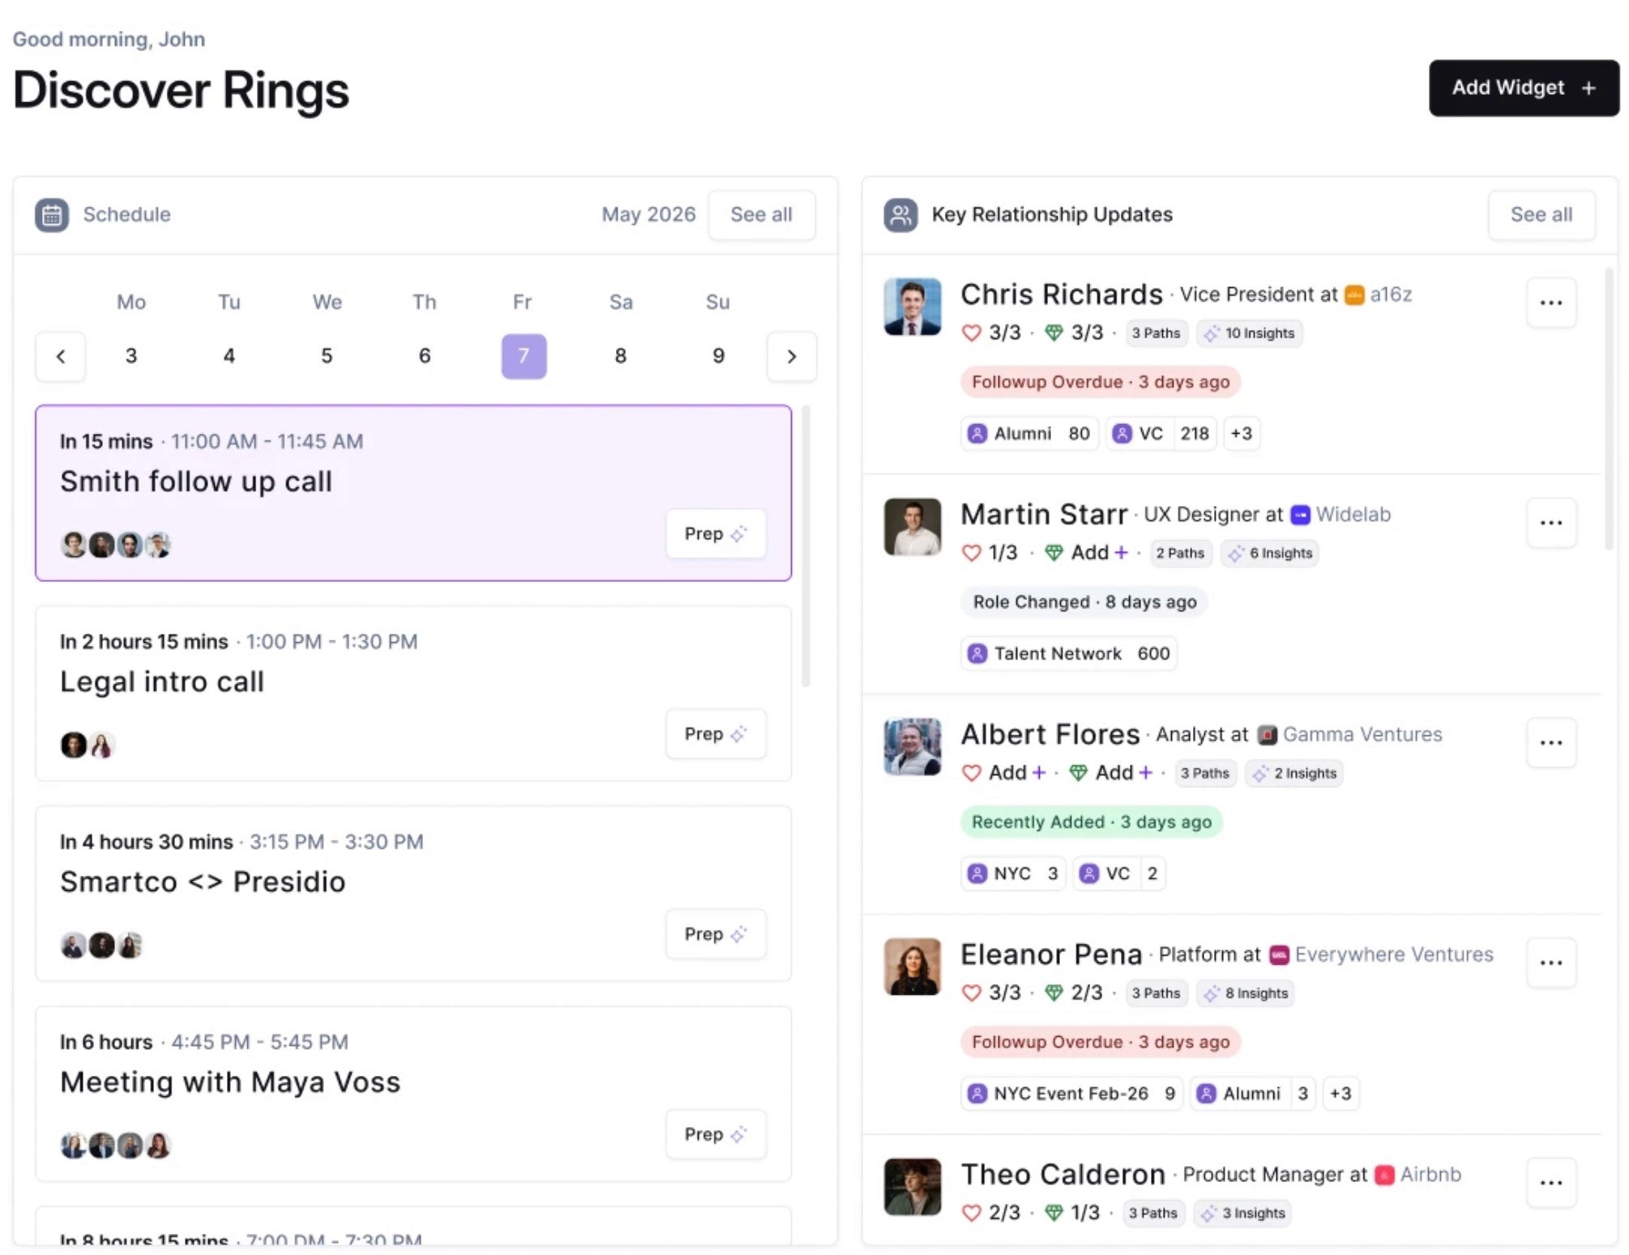This screenshot has height=1255, width=1629.
Task: Click Eleanor Pena 8 Insights chip
Action: point(1246,993)
